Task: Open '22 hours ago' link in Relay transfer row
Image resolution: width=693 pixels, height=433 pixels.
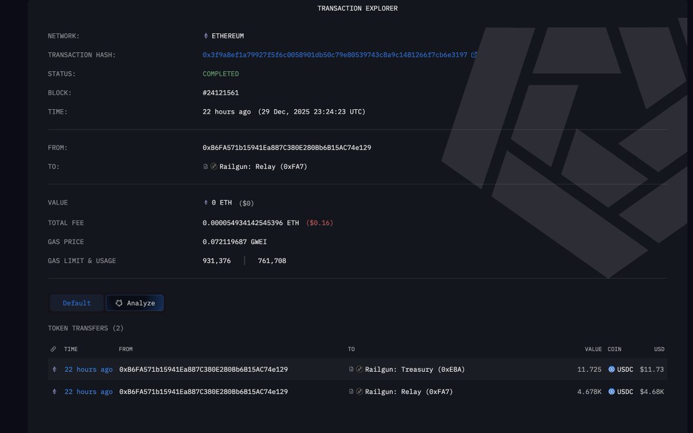Action: [x=88, y=391]
